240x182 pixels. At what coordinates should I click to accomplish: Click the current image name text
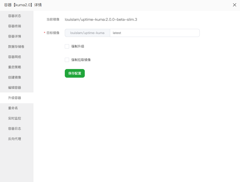(101, 19)
